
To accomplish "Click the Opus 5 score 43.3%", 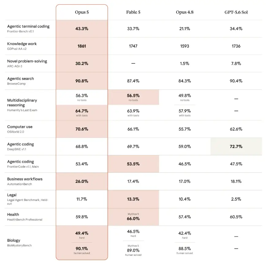I will (82, 29).
